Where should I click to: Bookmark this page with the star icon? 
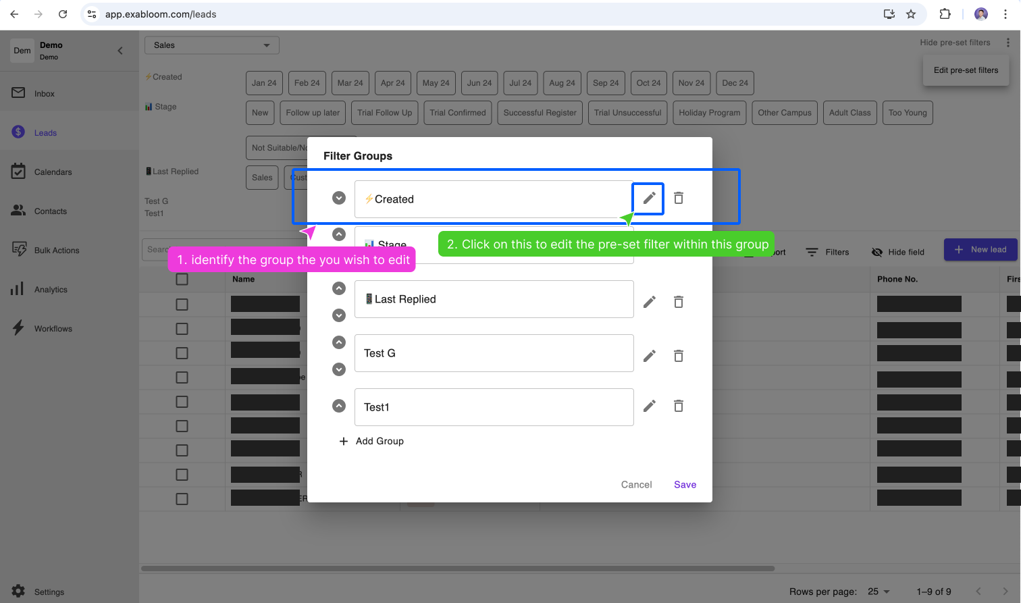(x=911, y=14)
